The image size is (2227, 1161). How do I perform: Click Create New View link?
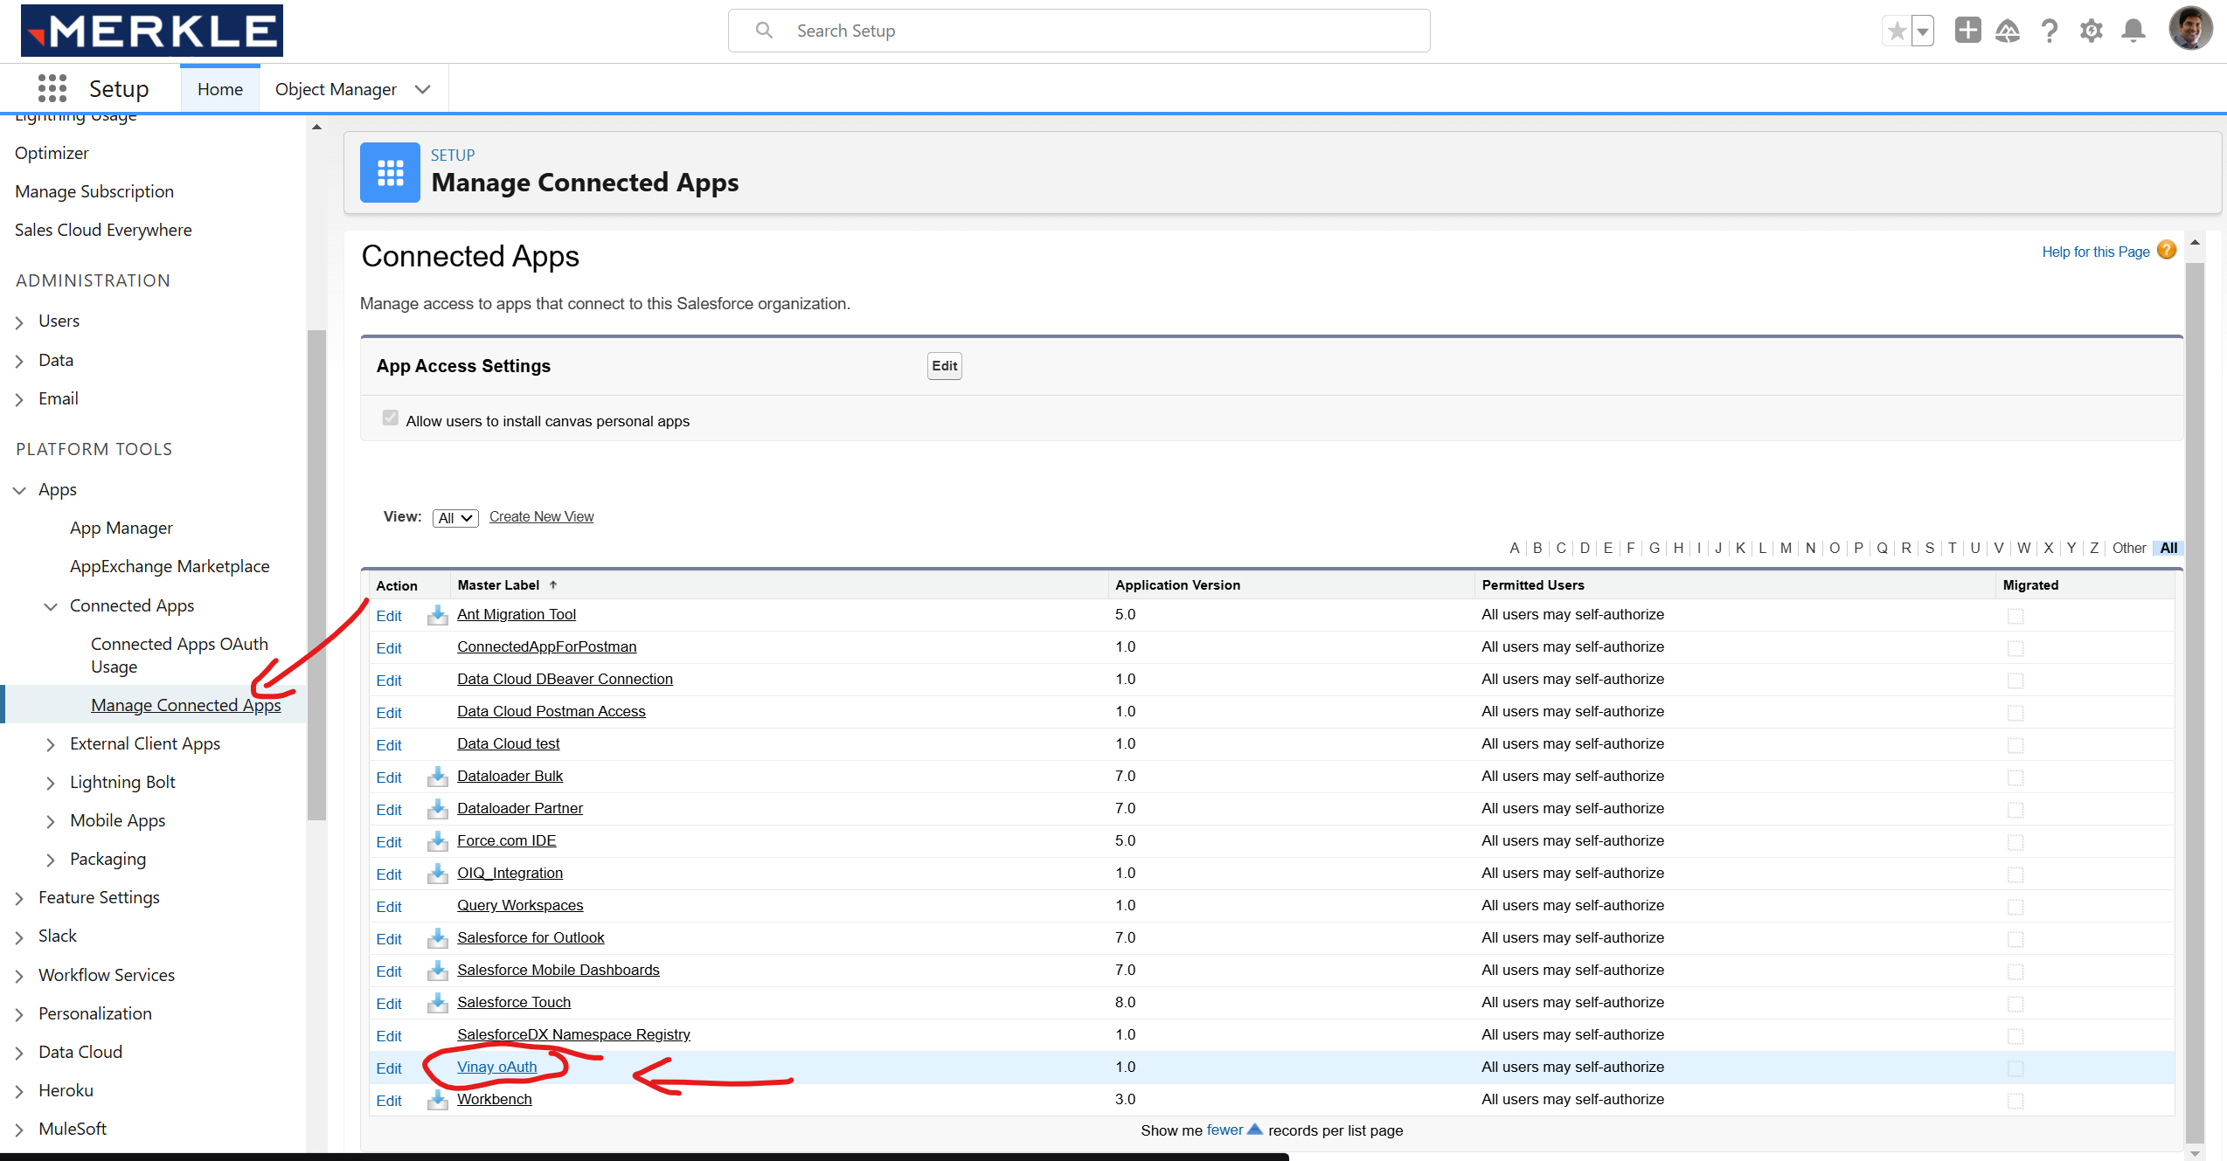(541, 516)
